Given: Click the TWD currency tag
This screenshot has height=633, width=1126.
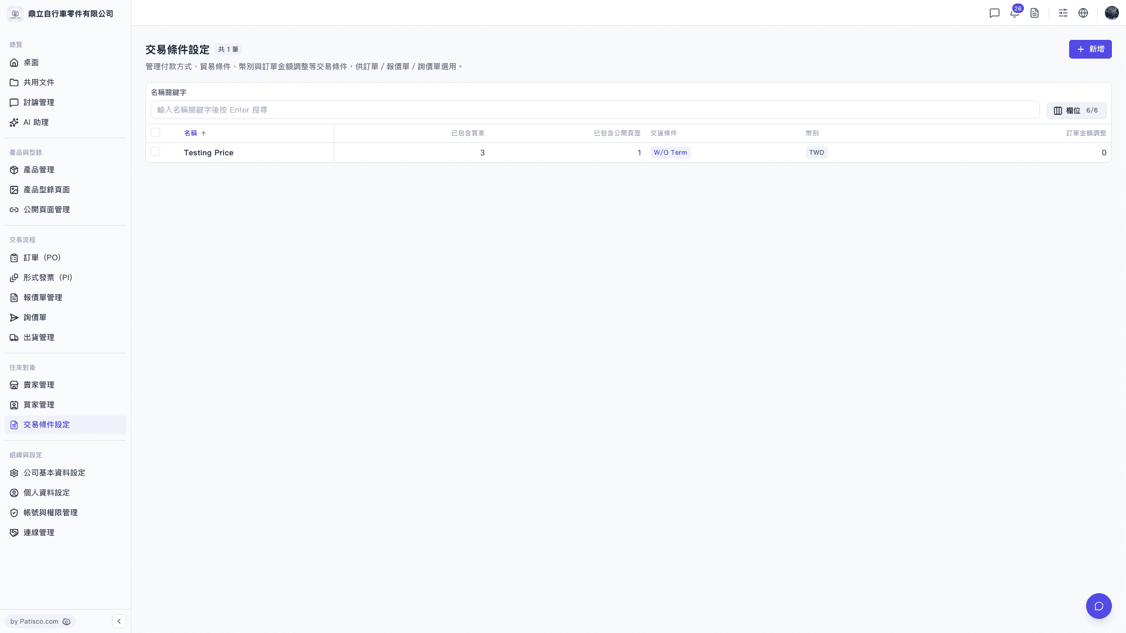Looking at the screenshot, I should pos(816,153).
